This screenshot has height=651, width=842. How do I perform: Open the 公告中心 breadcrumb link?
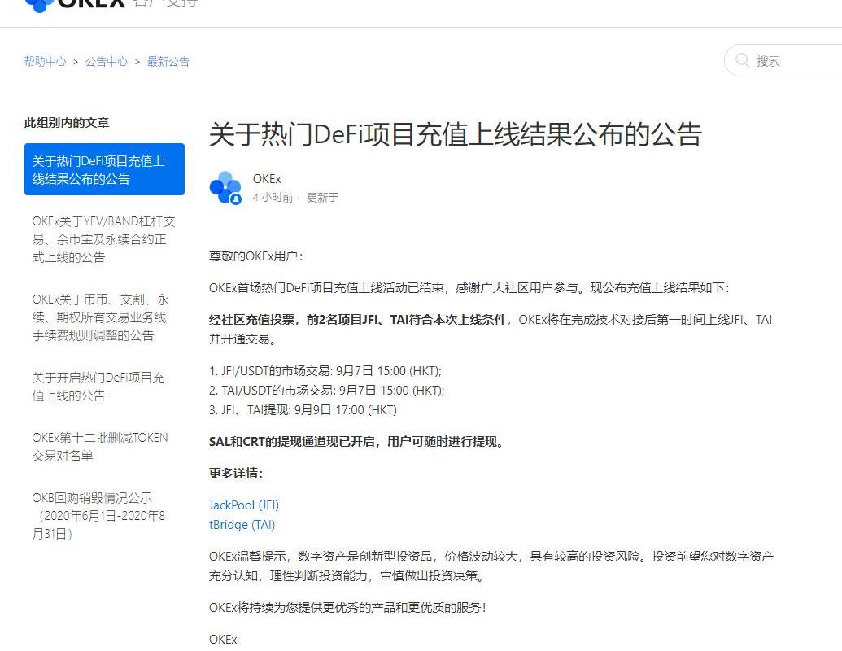(x=107, y=62)
